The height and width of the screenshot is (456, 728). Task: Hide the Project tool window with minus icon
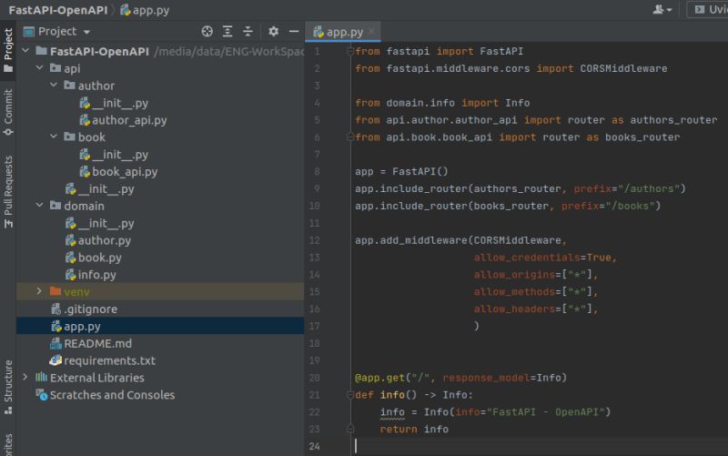pyautogui.click(x=294, y=31)
